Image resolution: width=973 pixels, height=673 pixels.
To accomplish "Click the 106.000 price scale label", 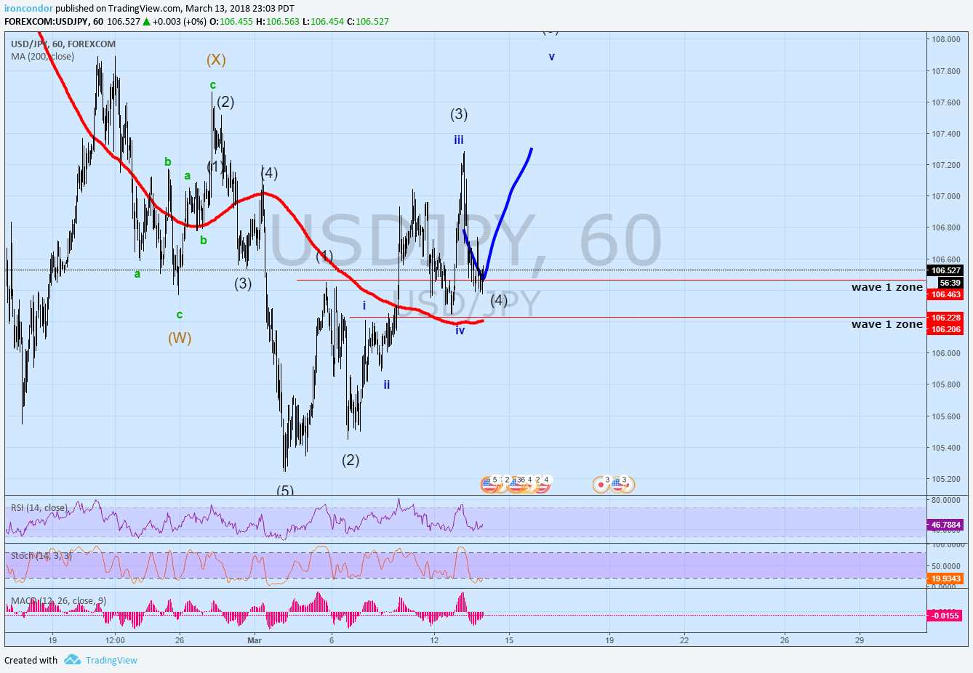I will click(946, 353).
